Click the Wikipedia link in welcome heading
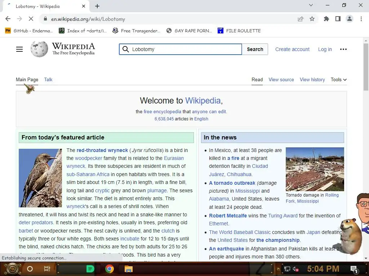 tap(203, 101)
